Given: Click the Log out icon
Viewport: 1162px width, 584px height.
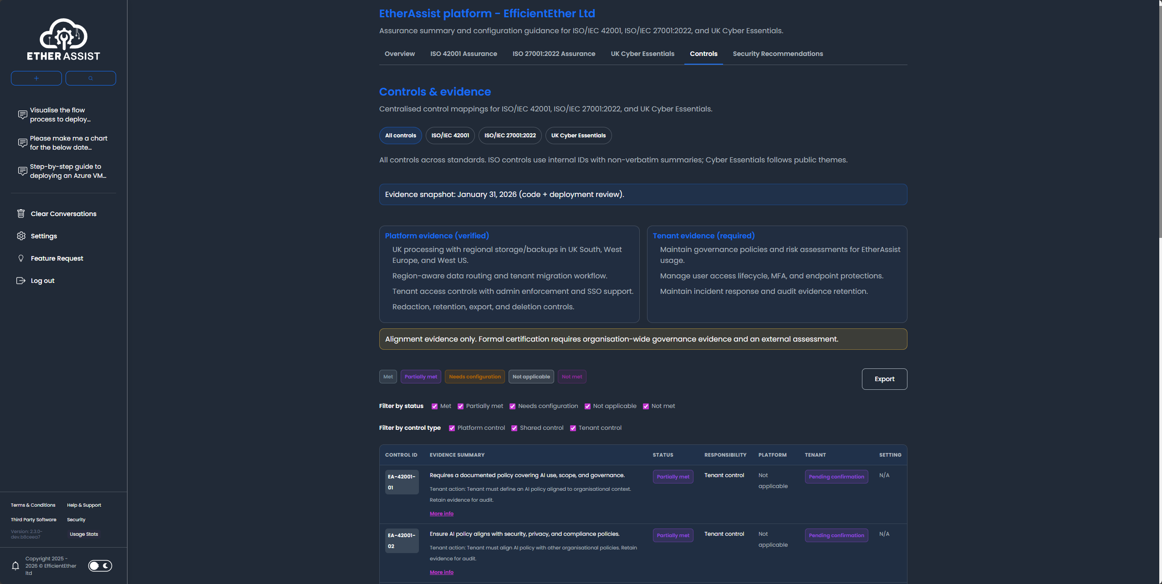Looking at the screenshot, I should pos(21,281).
